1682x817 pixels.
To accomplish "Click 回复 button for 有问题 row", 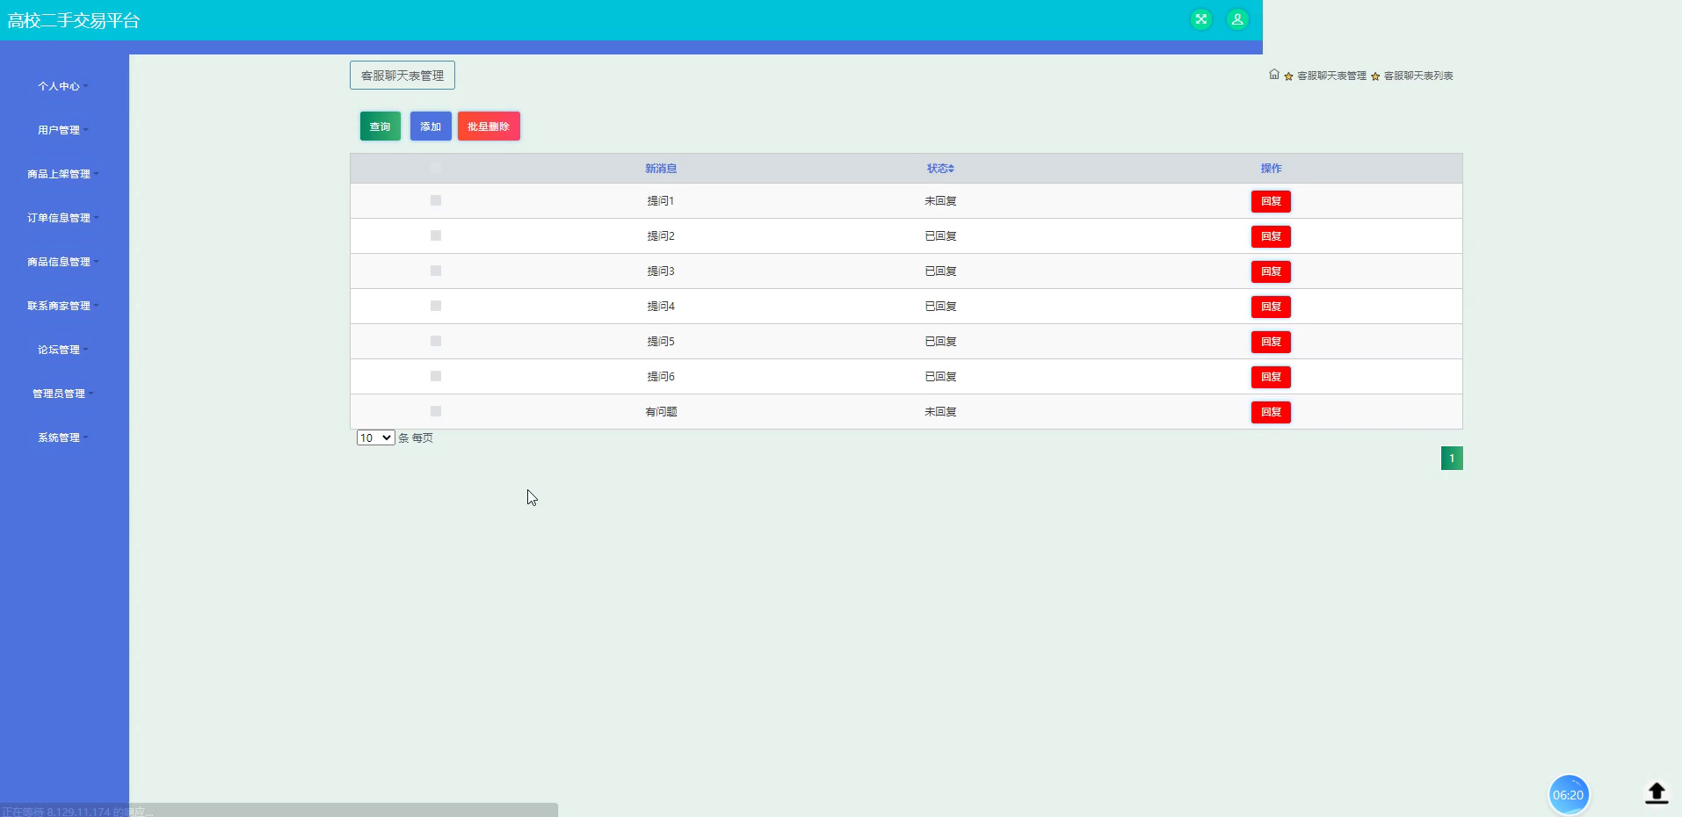I will click(1271, 412).
